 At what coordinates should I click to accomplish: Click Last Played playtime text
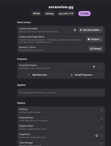click(34, 68)
